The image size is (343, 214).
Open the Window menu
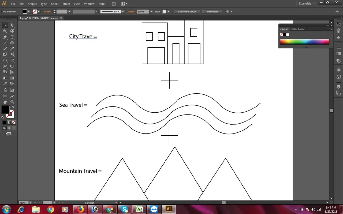pyautogui.click(x=89, y=4)
